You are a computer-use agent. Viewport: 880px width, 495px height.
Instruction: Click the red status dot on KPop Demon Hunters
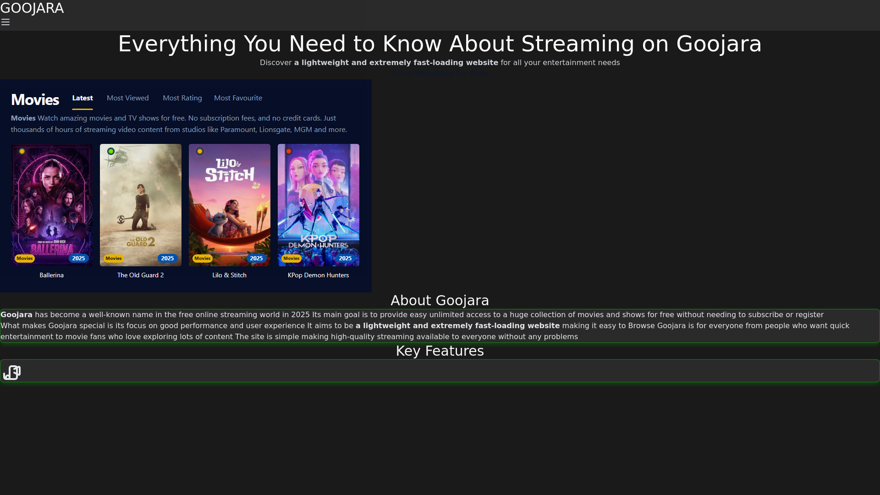tap(289, 151)
